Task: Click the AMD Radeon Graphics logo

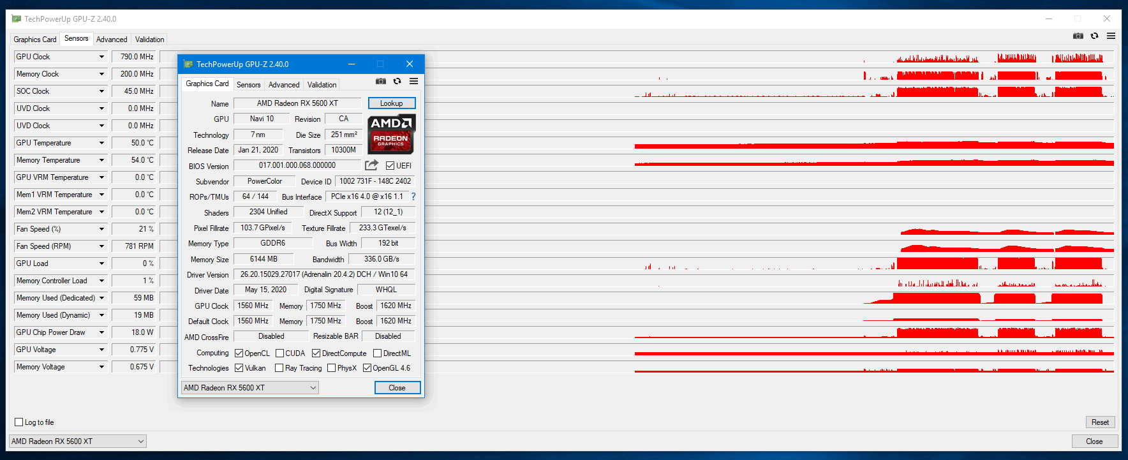Action: point(391,134)
